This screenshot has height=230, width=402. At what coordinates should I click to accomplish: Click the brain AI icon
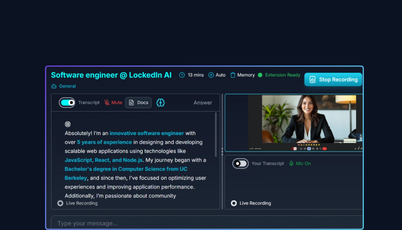click(x=160, y=103)
